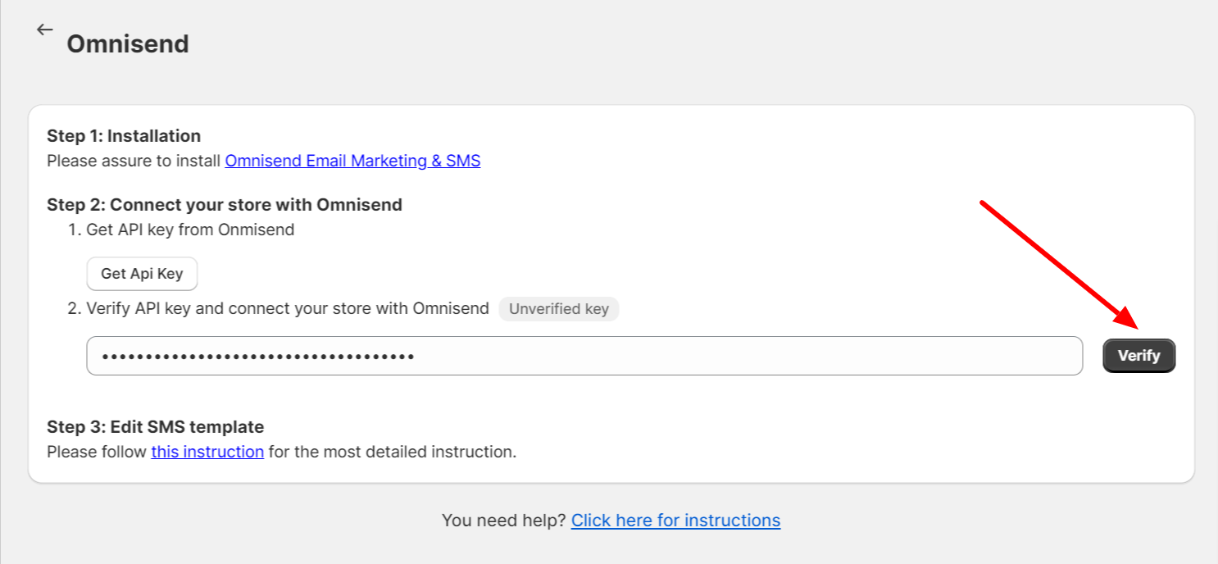Click "Step 2: Connect your store with Omnisend" heading
Image resolution: width=1218 pixels, height=564 pixels.
[225, 205]
